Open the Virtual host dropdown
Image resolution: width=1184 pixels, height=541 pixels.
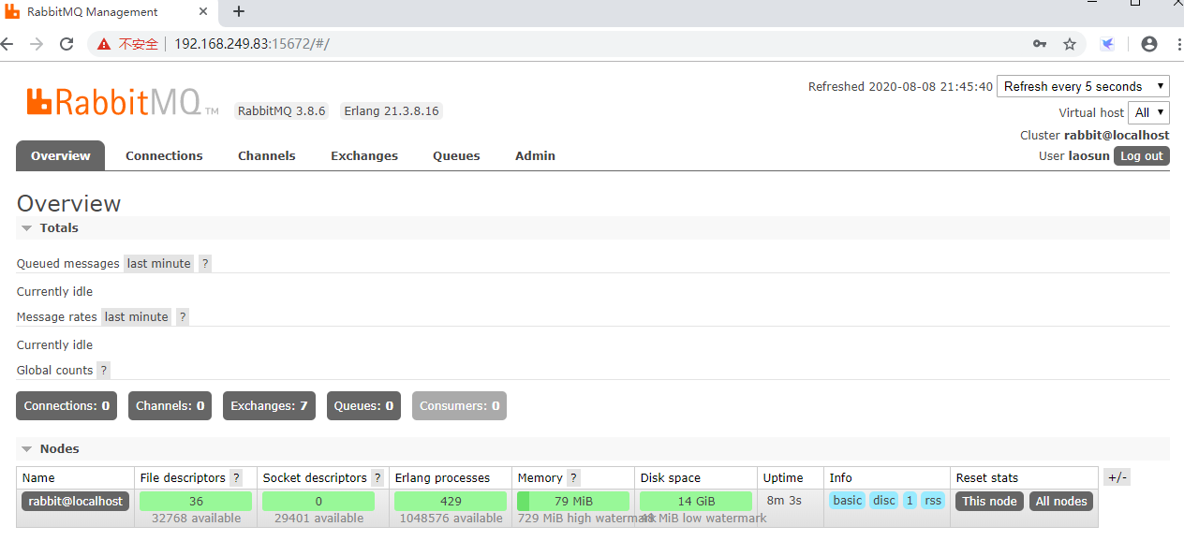click(1149, 112)
